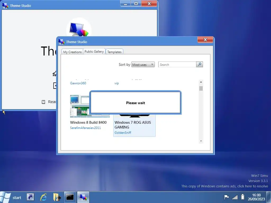Screen dimensions: 271x203
Task: Close the front Theme Studio dialog
Action: (x=205, y=40)
